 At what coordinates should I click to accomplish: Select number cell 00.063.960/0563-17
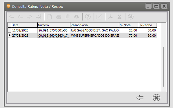click(x=54, y=36)
